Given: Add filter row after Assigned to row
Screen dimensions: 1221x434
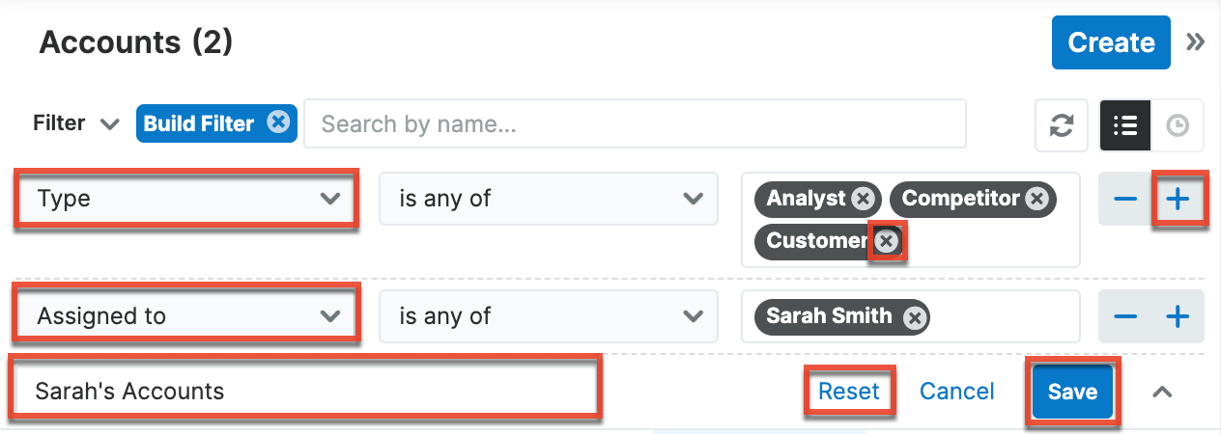Looking at the screenshot, I should (1178, 316).
